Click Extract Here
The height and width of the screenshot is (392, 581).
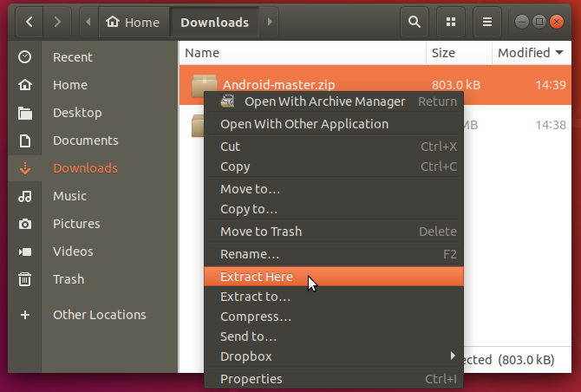[x=334, y=277]
